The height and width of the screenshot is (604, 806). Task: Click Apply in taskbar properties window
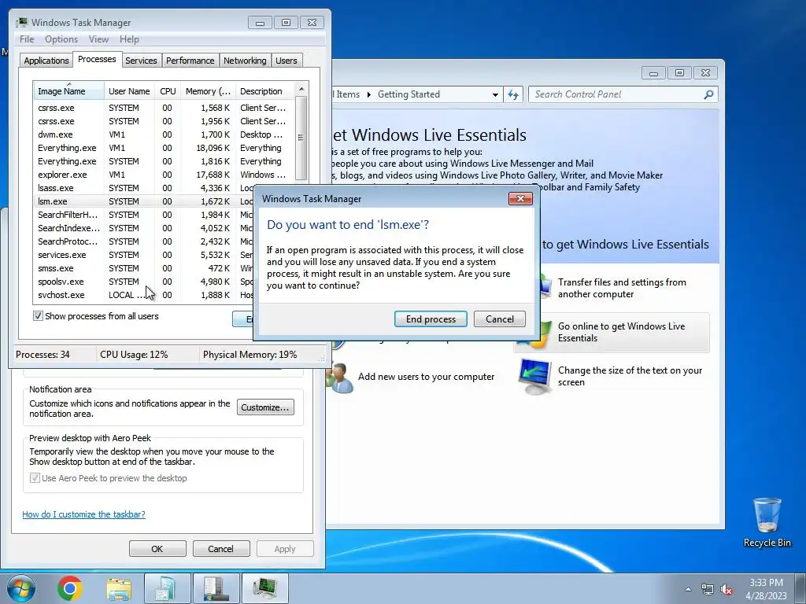285,548
